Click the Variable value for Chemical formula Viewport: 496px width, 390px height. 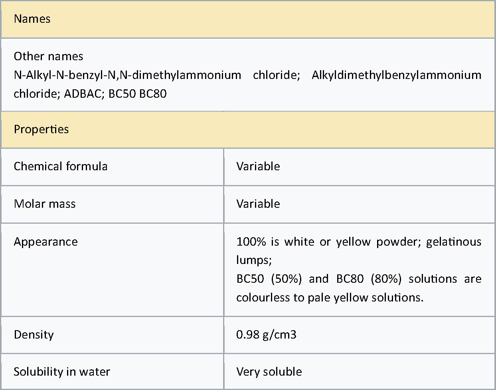258,166
